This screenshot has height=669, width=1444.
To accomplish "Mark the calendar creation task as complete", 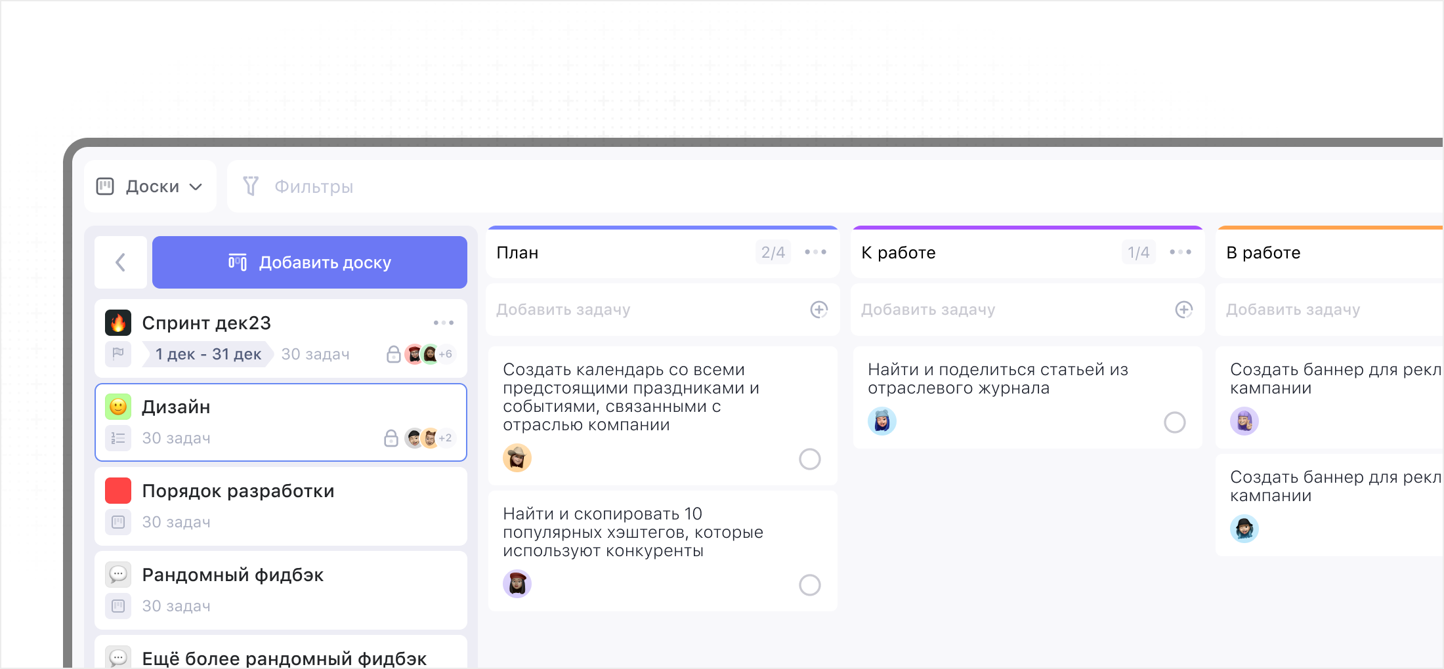I will 809,459.
